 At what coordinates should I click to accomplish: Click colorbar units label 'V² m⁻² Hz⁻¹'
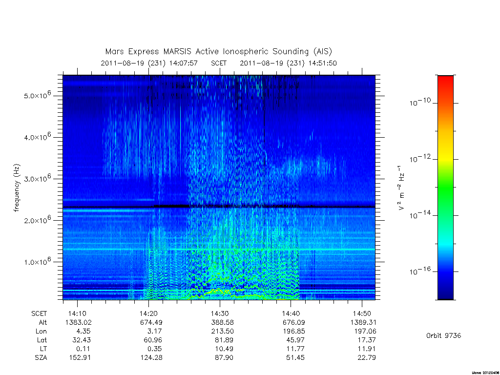pos(401,188)
